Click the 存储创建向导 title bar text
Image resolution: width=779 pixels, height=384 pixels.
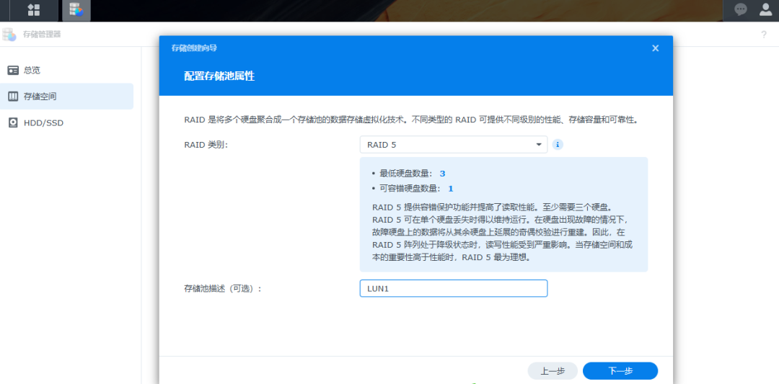pyautogui.click(x=194, y=48)
